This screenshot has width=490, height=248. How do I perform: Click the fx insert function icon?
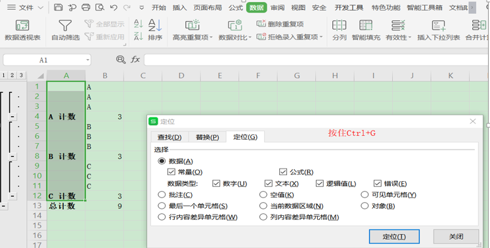pyautogui.click(x=135, y=59)
